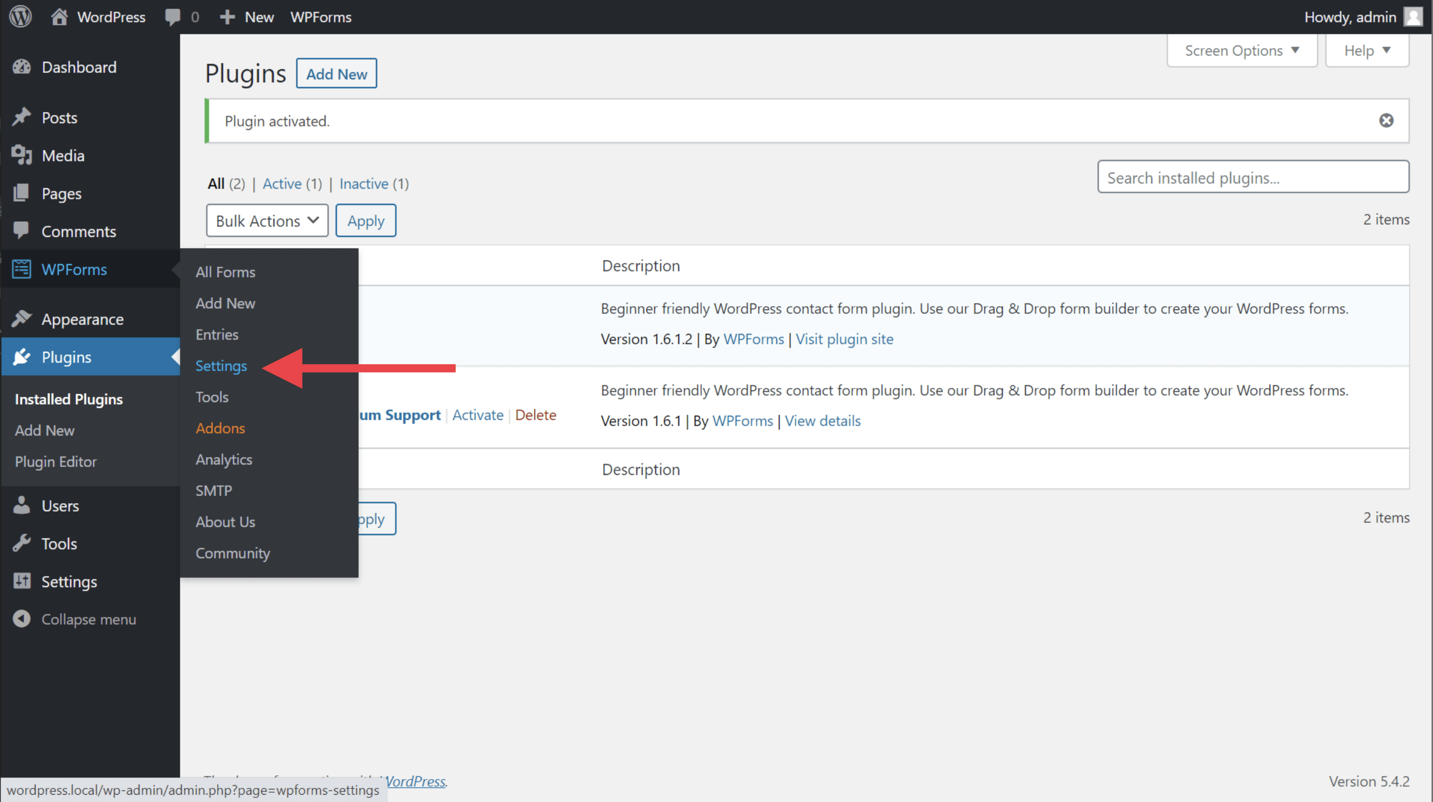Delete the inactive WPForms plugin
The height and width of the screenshot is (802, 1433).
click(536, 415)
